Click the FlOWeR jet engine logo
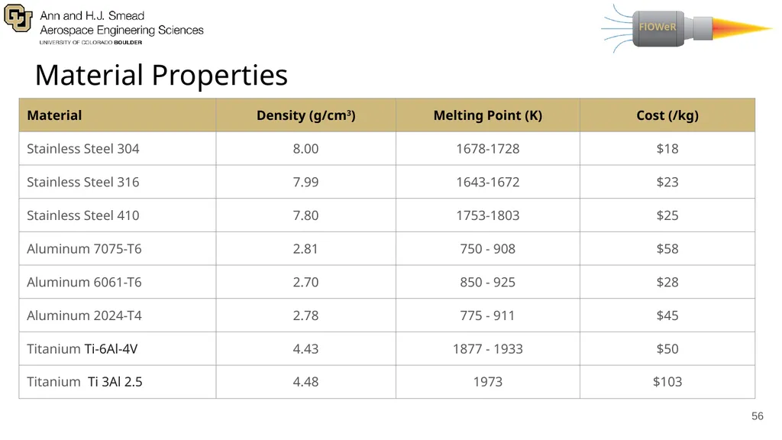 (x=687, y=27)
